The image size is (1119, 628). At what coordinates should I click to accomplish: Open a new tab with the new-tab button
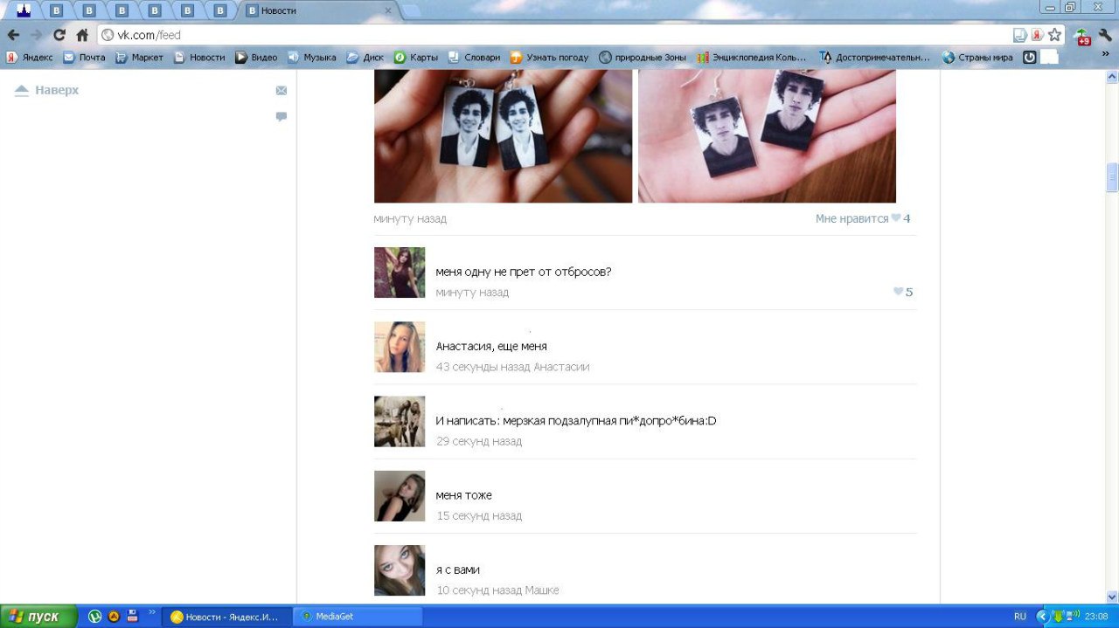tap(412, 10)
